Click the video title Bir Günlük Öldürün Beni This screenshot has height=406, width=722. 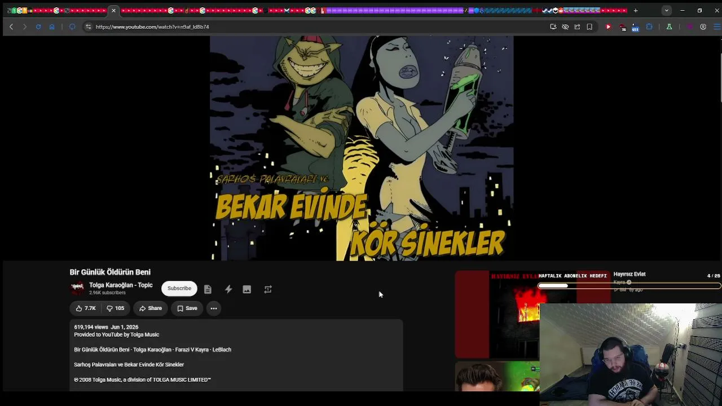[x=110, y=272]
